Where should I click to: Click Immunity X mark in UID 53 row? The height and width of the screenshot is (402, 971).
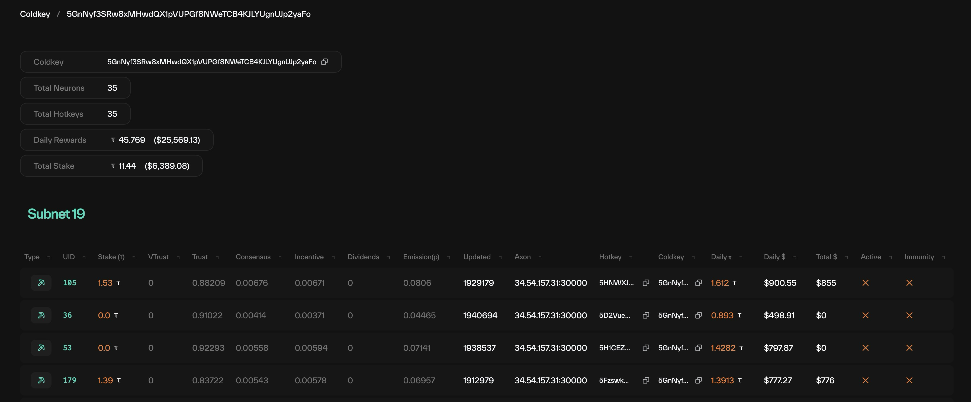pos(909,348)
